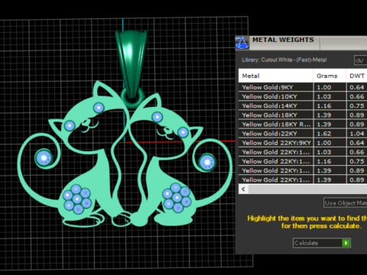Viewport: 367px width, 275px height.
Task: Select the large gem in right cat's tail
Action: [x=207, y=162]
